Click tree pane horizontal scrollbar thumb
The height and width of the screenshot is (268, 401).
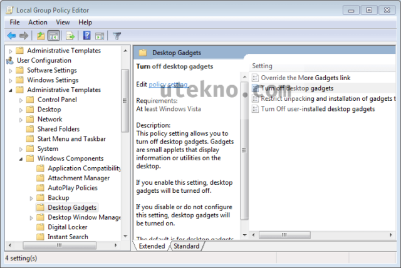60,245
